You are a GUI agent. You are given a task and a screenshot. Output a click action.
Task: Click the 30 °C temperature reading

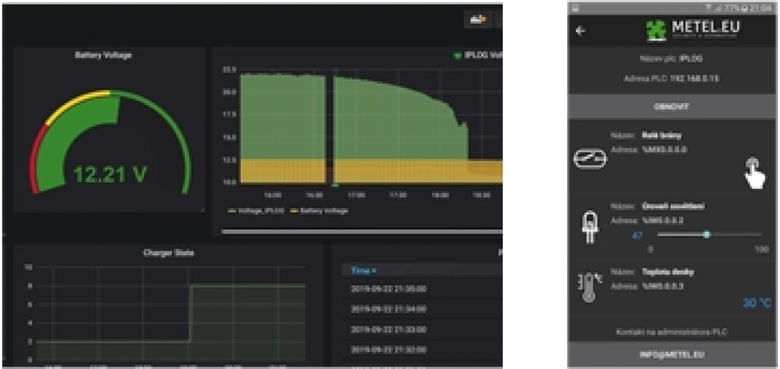point(756,303)
